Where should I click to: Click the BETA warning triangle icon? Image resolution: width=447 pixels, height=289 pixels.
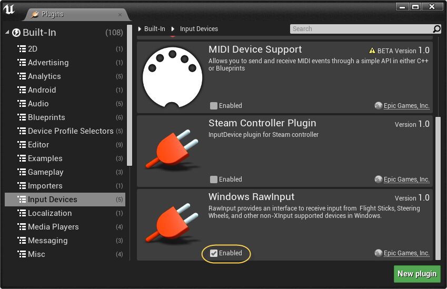point(372,51)
